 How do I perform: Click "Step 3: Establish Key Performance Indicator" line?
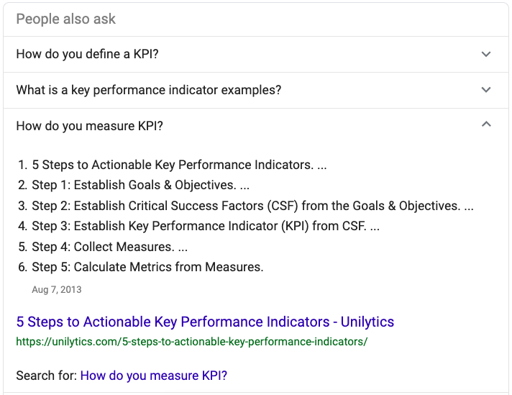click(x=198, y=226)
